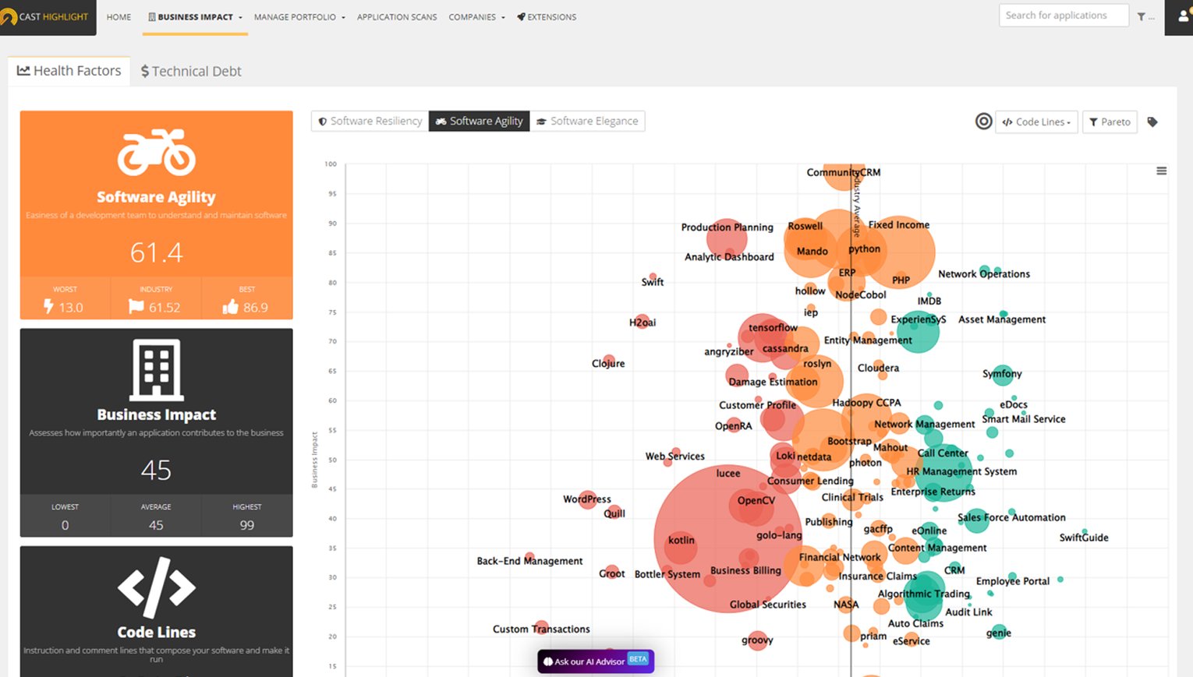Expand the Manage Portfolio menu
The width and height of the screenshot is (1193, 677).
click(299, 17)
